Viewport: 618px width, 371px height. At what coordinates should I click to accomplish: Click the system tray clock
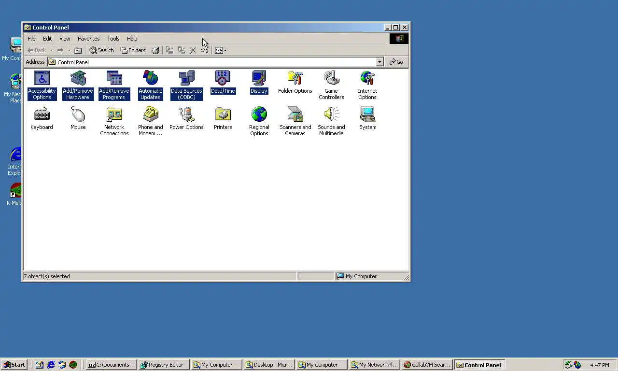click(x=600, y=365)
